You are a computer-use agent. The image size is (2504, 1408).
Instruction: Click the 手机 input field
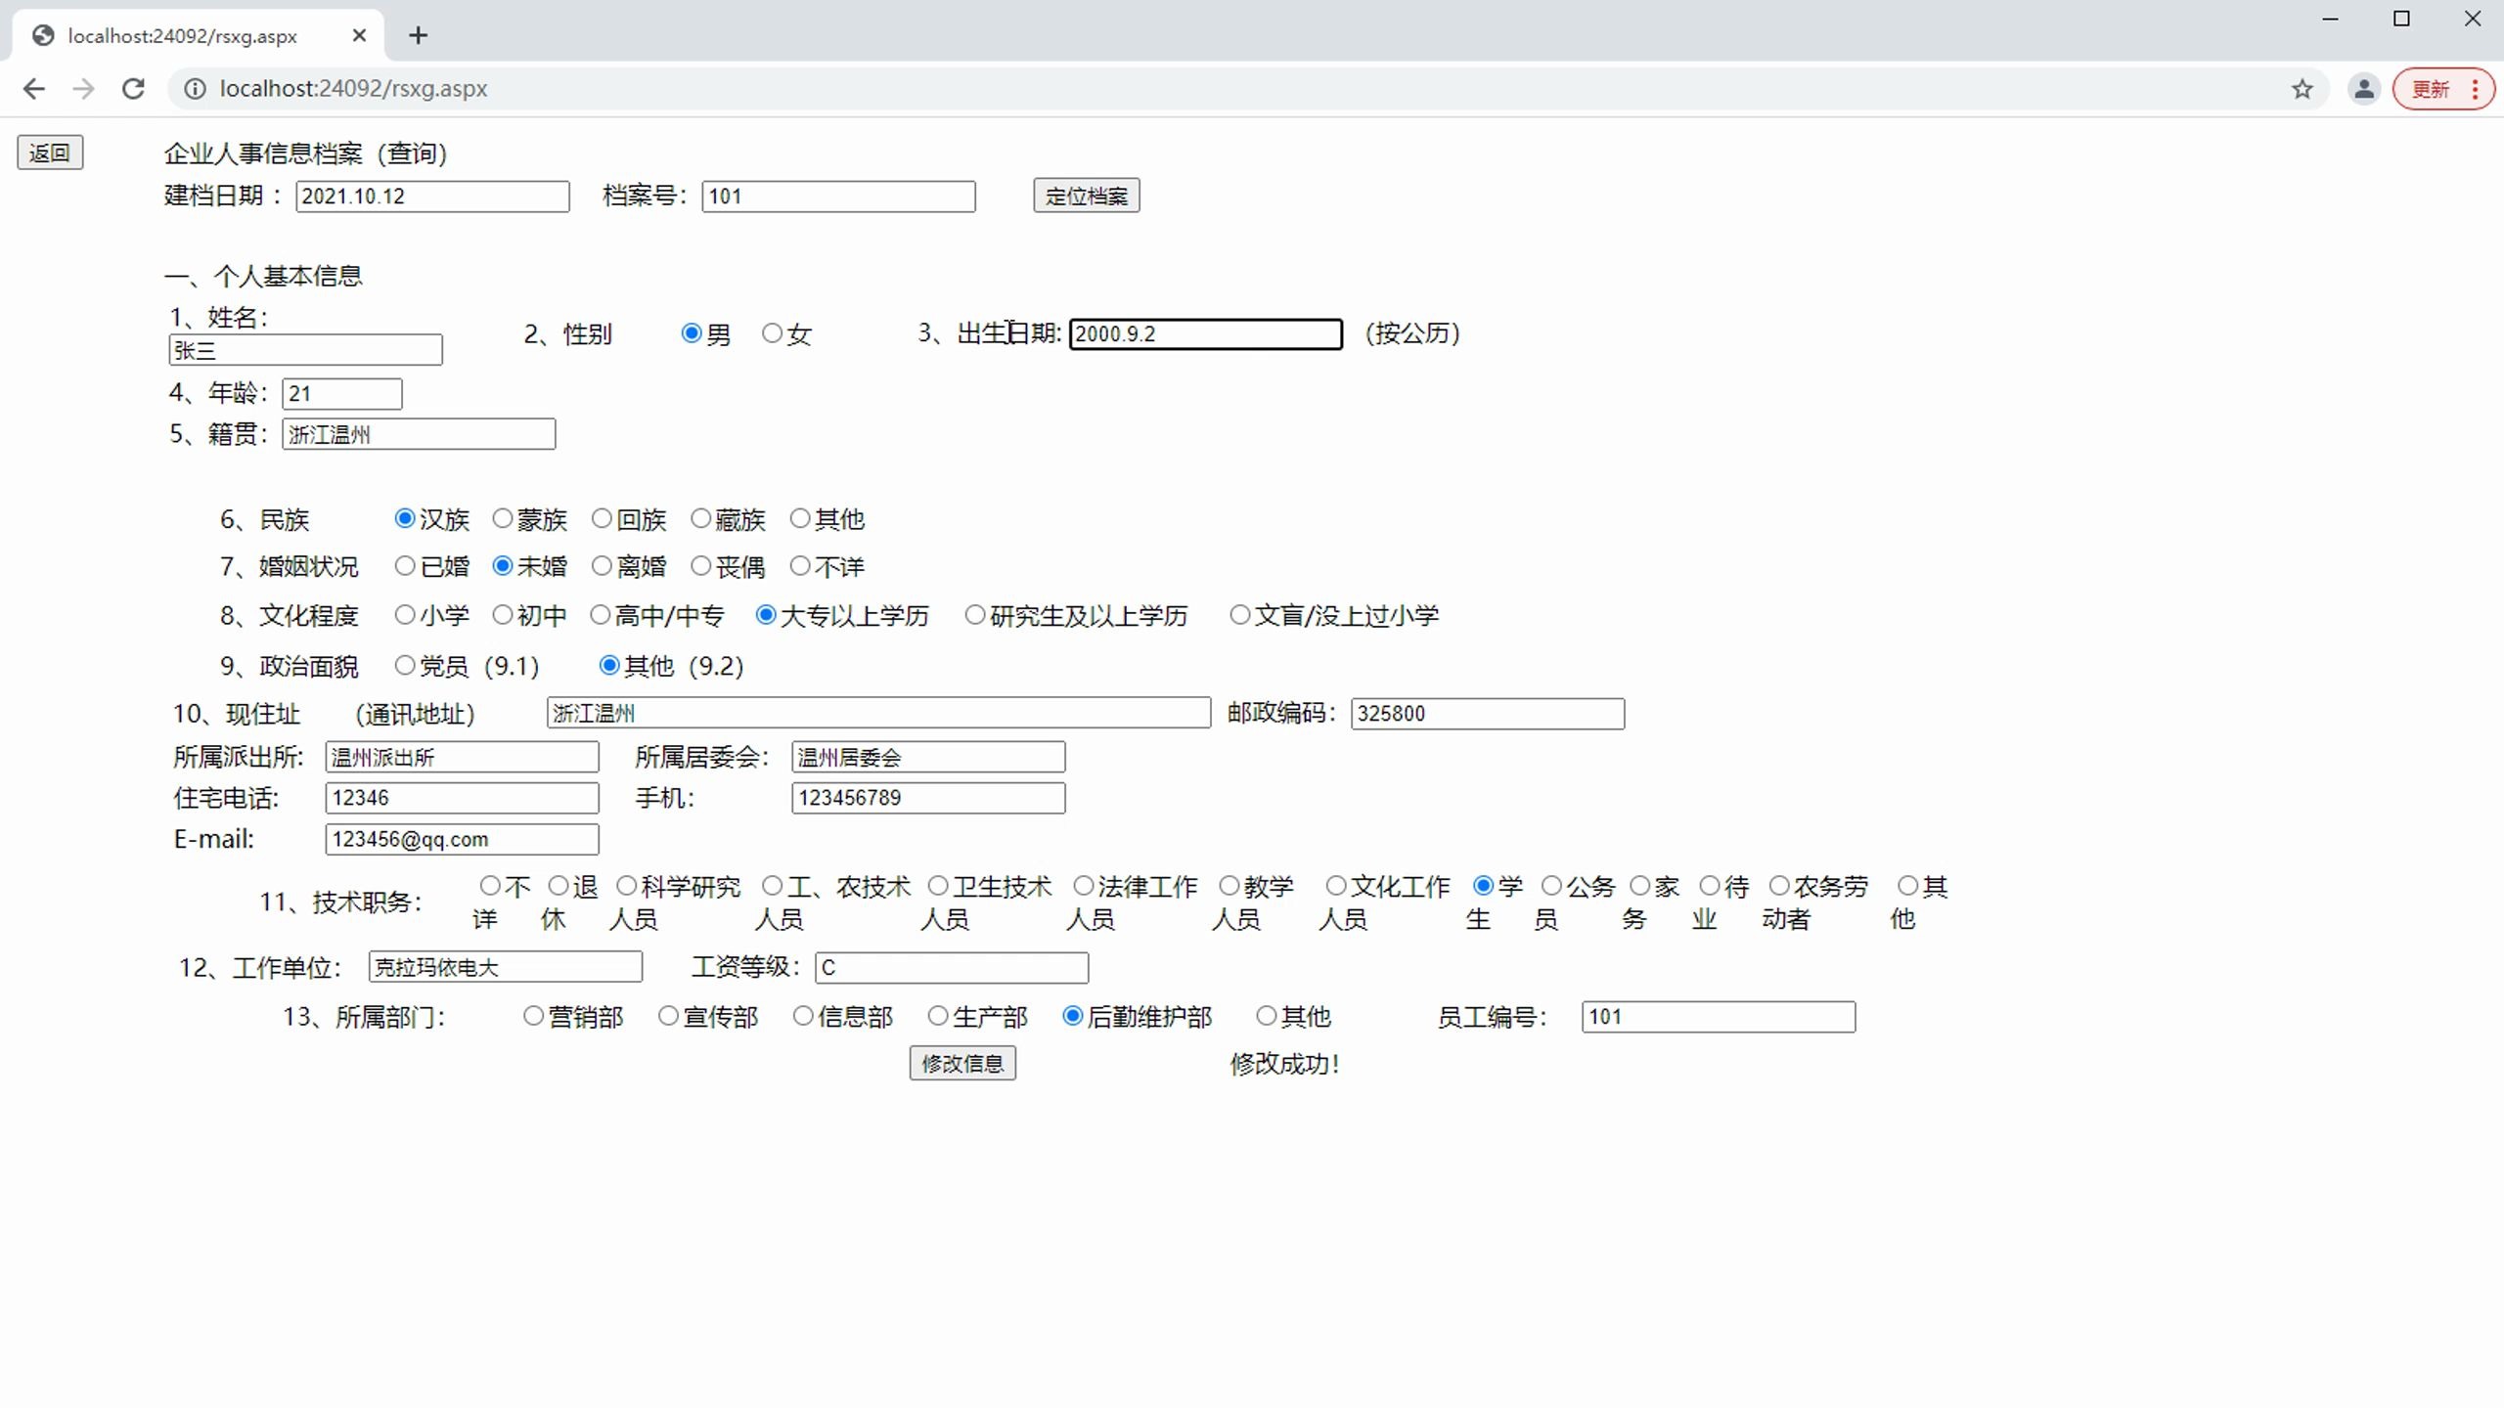928,798
